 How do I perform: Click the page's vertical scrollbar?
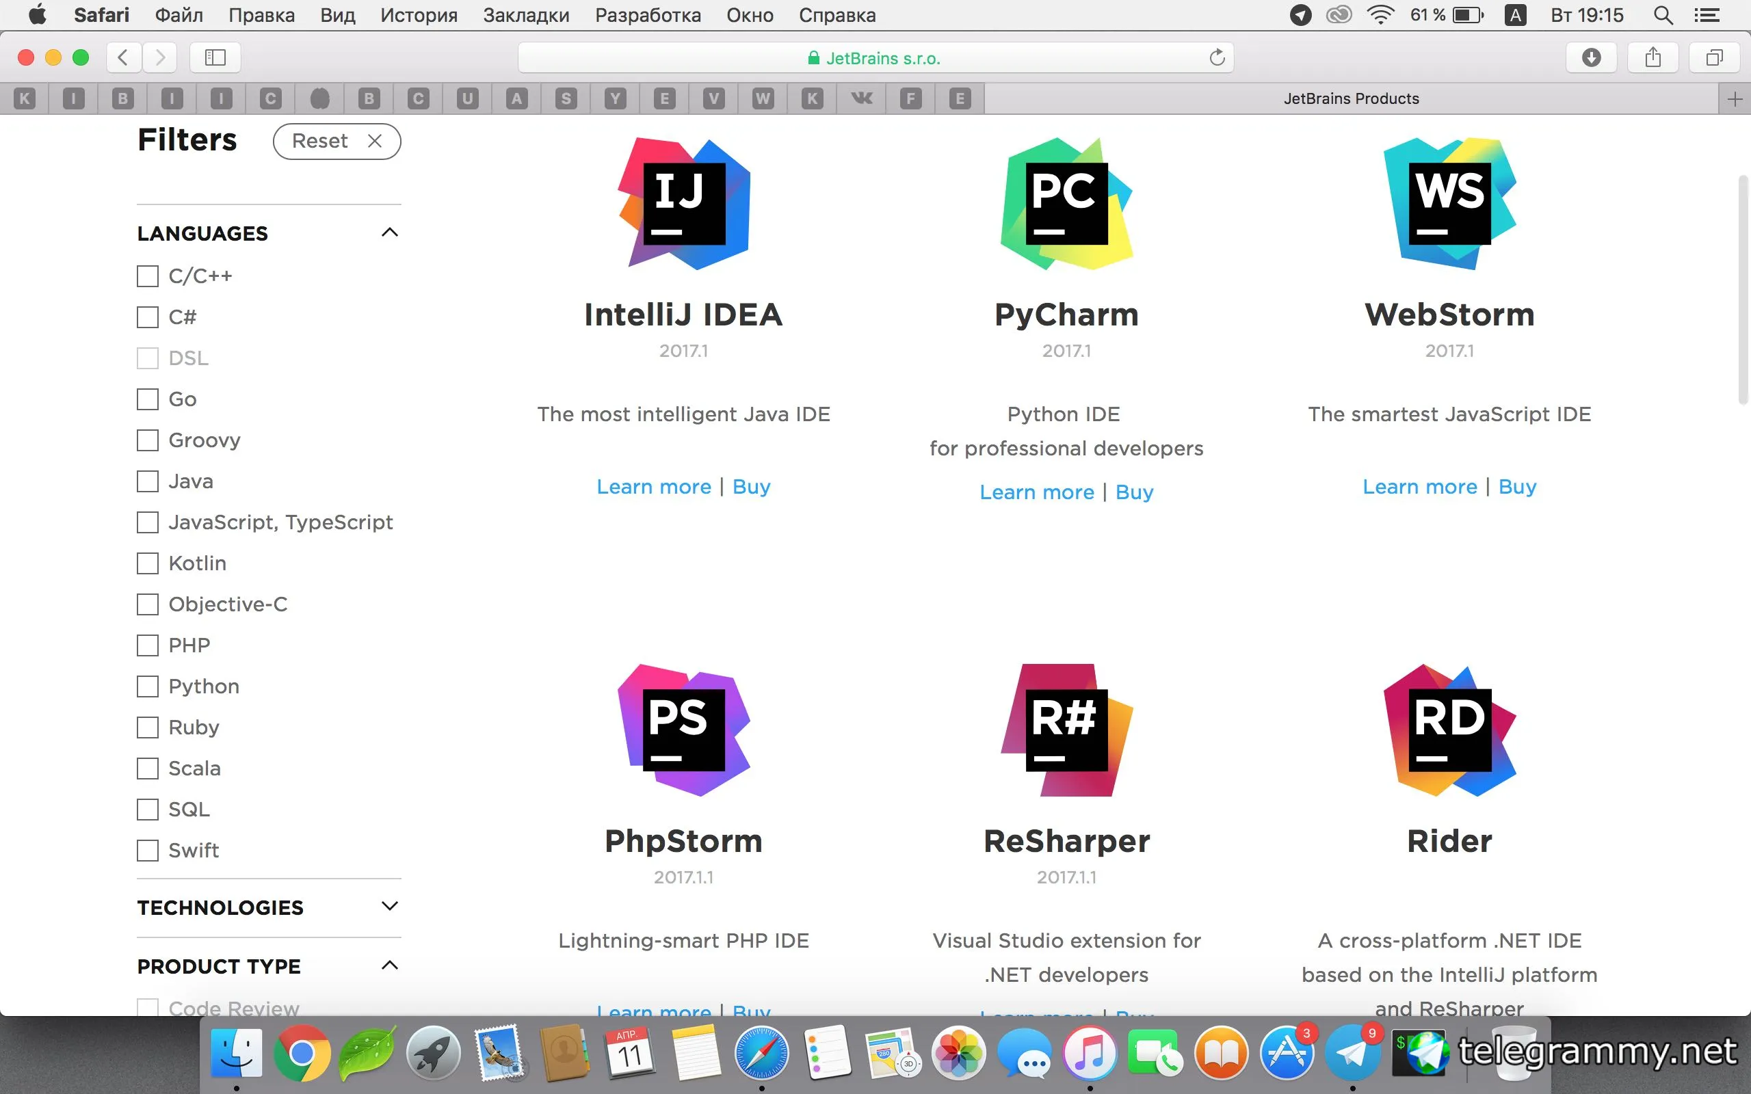(1743, 289)
